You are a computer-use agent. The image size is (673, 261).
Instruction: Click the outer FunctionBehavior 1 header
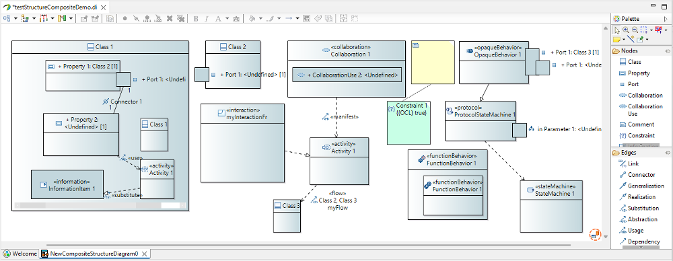point(448,159)
